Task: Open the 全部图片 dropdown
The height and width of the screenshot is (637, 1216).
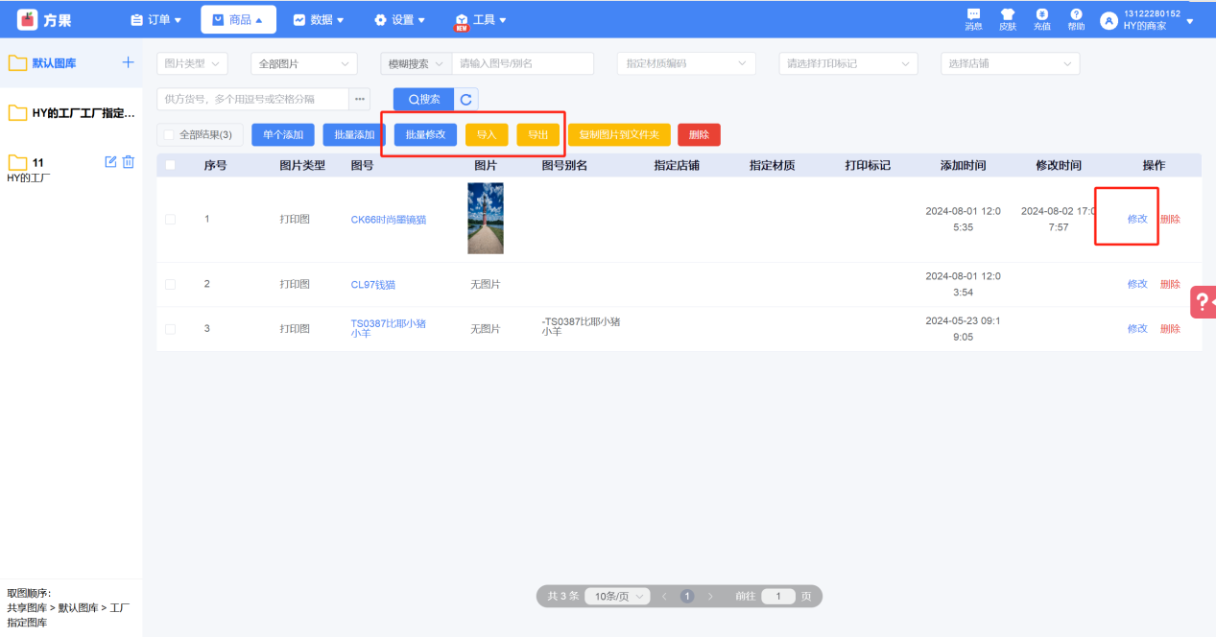Action: [x=303, y=63]
